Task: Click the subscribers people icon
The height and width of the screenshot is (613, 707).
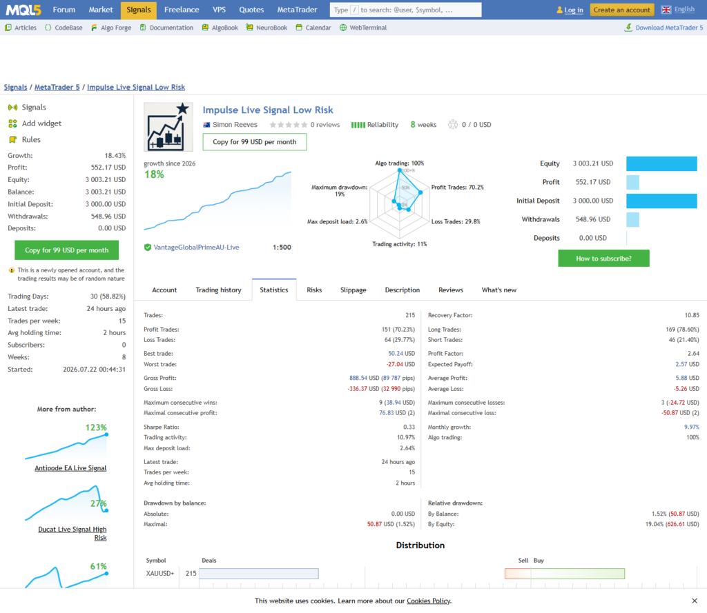Action: tap(453, 124)
